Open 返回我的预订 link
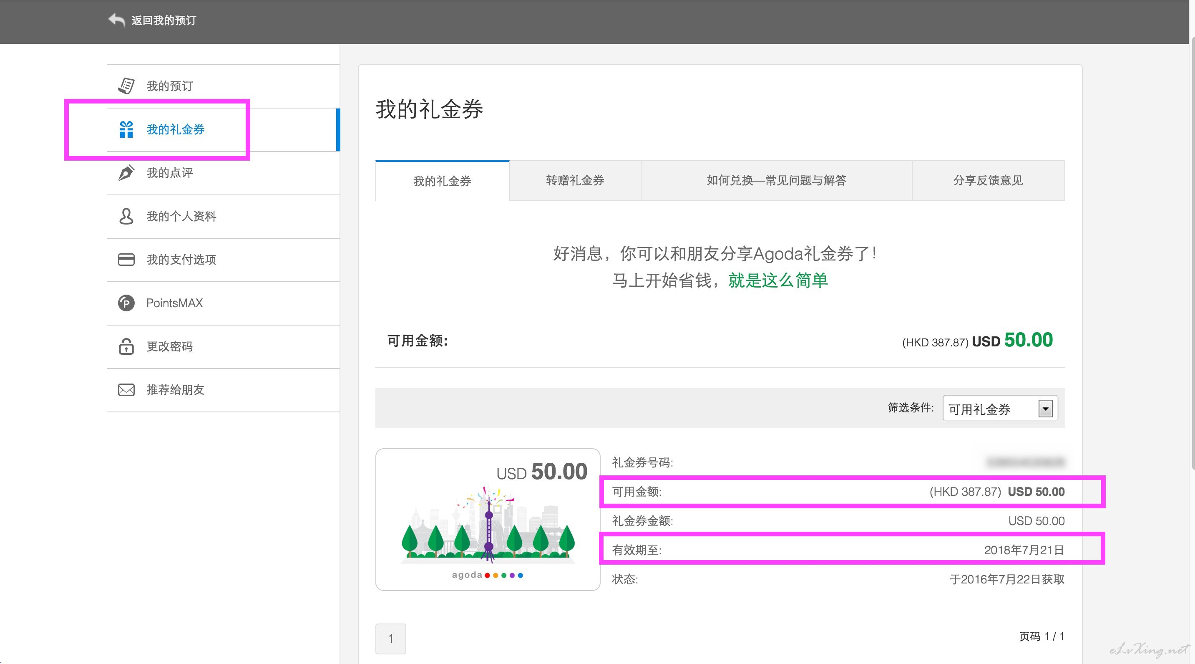This screenshot has width=1195, height=664. (164, 20)
